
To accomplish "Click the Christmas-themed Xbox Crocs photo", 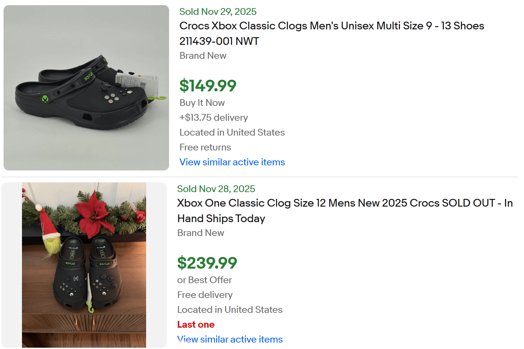I will 83,265.
